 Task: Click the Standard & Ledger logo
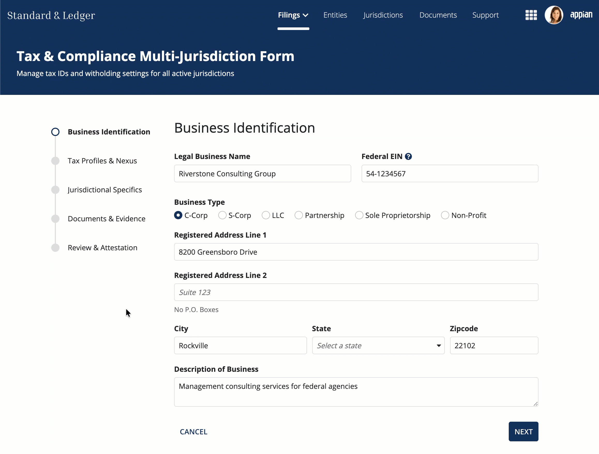[x=51, y=16]
